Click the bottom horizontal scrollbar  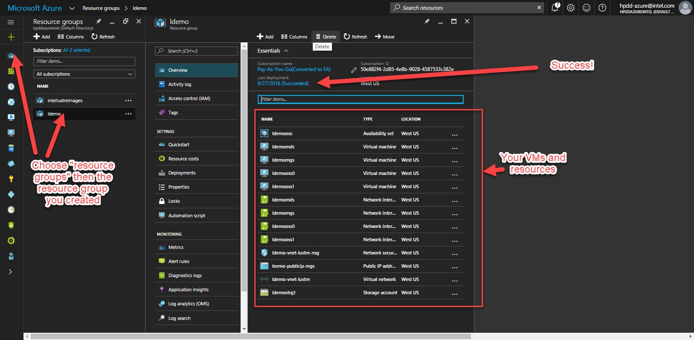click(250, 337)
